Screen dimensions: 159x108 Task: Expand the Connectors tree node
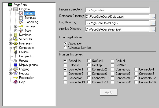tap(10, 48)
